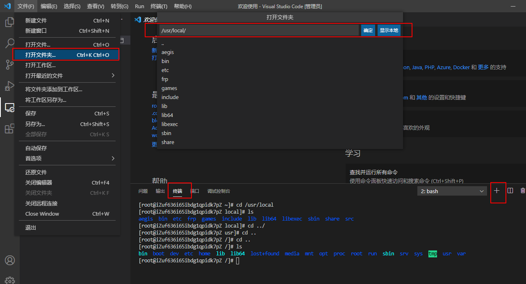526x284 pixels.
Task: Choose 新建窗口 menu entry
Action: pyautogui.click(x=68, y=31)
